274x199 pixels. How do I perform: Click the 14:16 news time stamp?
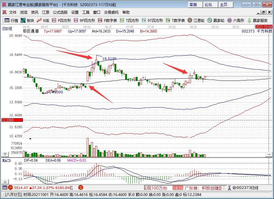pos(178,188)
